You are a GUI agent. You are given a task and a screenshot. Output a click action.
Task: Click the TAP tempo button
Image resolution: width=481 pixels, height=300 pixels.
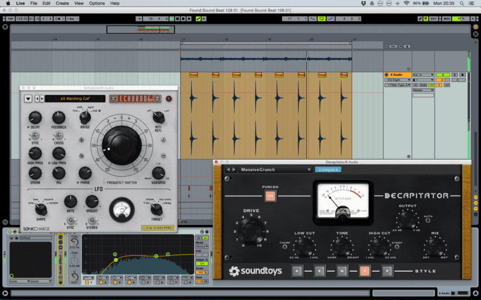(11, 19)
